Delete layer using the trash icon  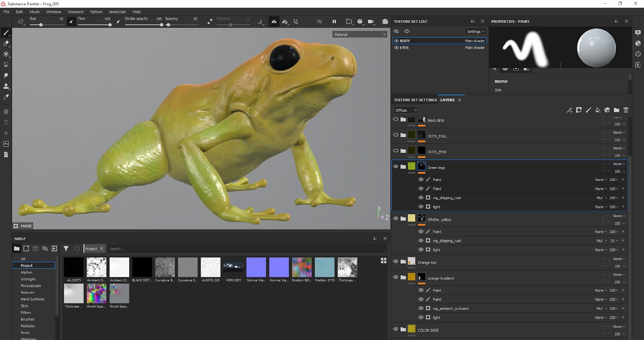pos(626,110)
